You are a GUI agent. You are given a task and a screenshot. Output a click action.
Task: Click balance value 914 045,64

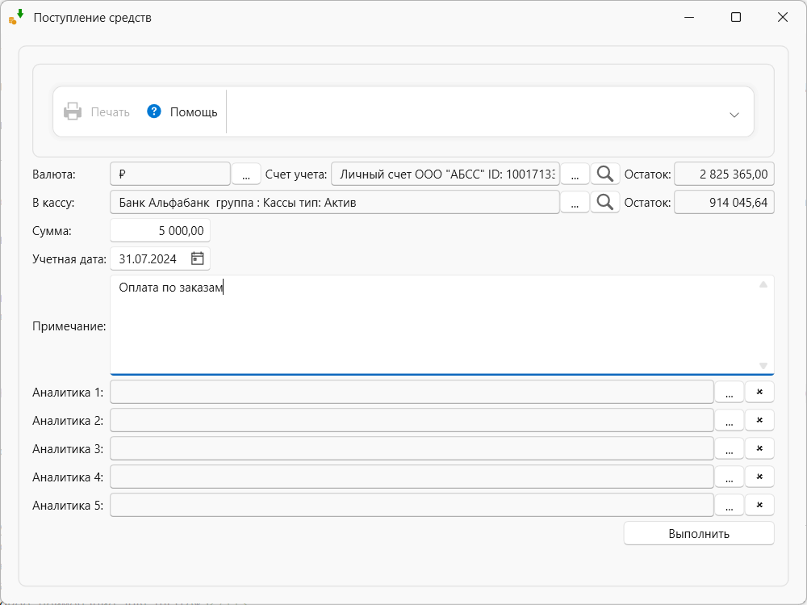pos(724,203)
